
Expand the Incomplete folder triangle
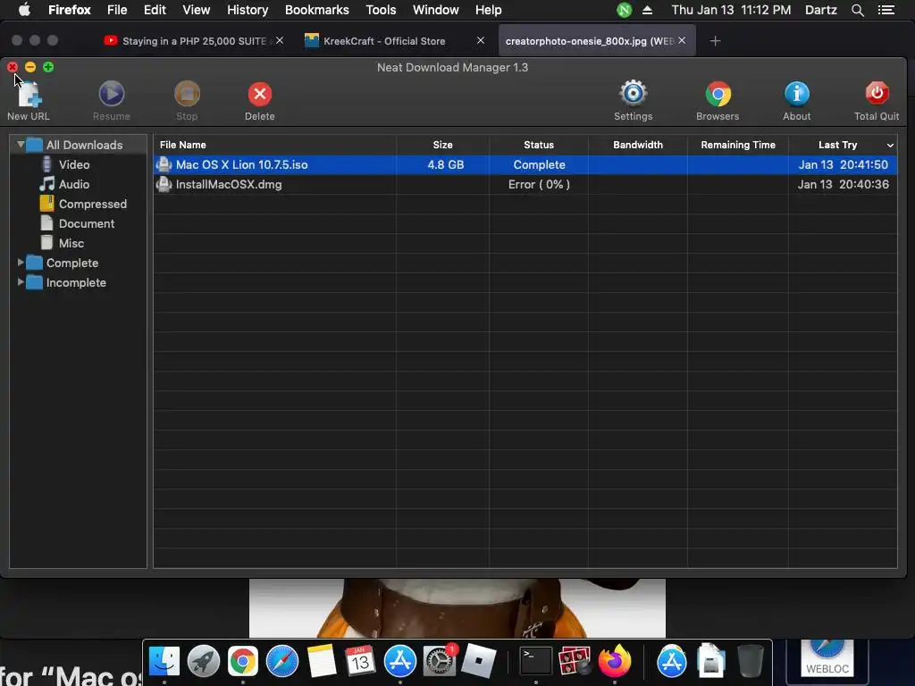tap(21, 282)
